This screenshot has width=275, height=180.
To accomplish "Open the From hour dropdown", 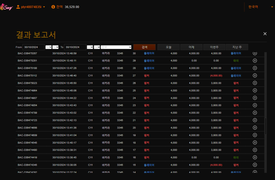I will (x=48, y=47).
